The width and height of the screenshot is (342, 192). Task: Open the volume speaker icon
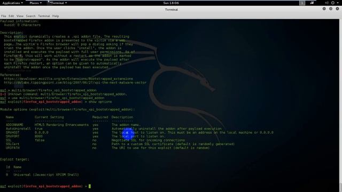click(327, 3)
